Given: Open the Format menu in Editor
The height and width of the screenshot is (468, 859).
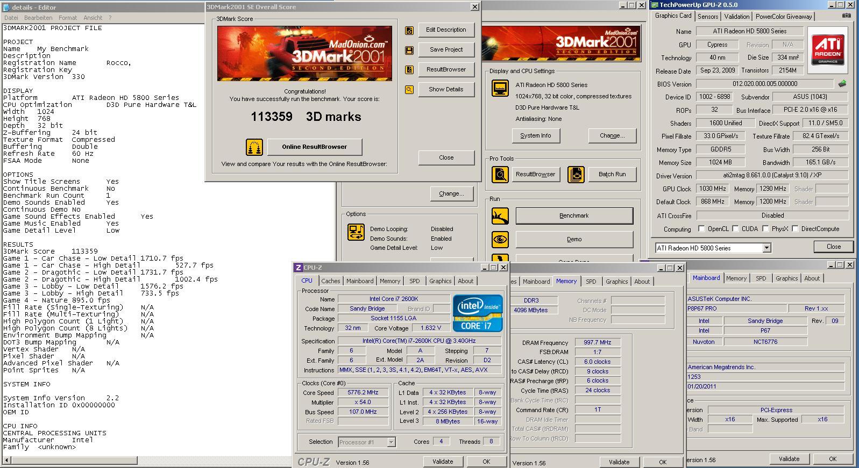Looking at the screenshot, I should (68, 18).
